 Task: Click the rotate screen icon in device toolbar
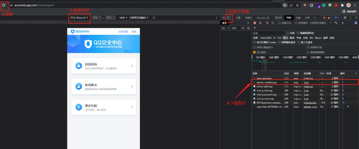click(x=154, y=17)
